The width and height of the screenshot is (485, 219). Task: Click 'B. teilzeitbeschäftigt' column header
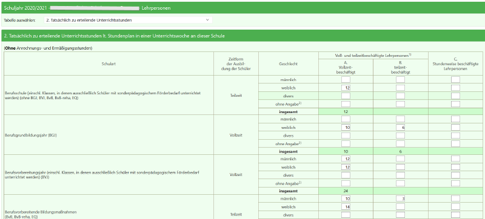click(x=401, y=67)
